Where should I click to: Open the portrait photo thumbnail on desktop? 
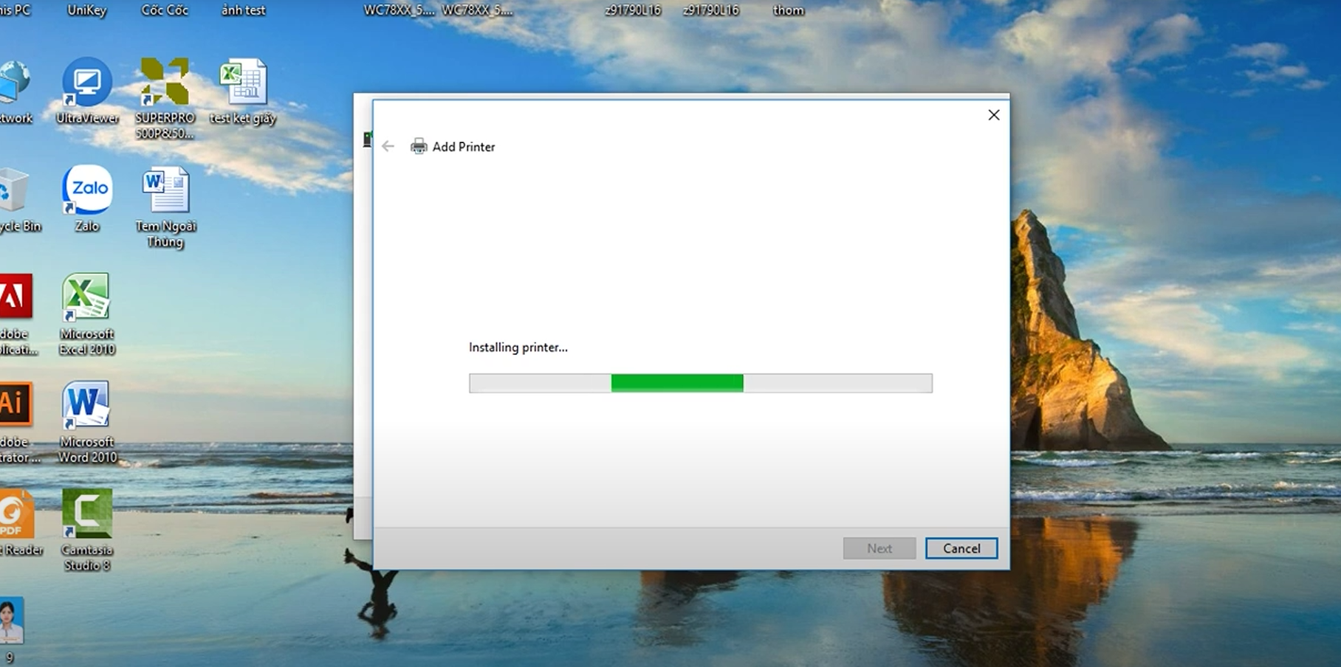tap(11, 621)
